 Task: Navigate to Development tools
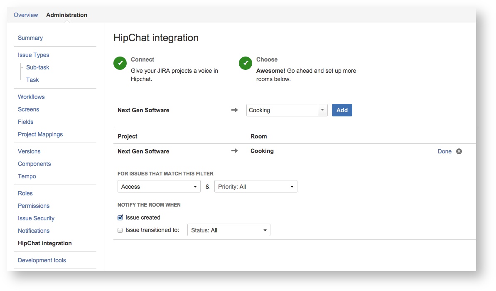42,260
